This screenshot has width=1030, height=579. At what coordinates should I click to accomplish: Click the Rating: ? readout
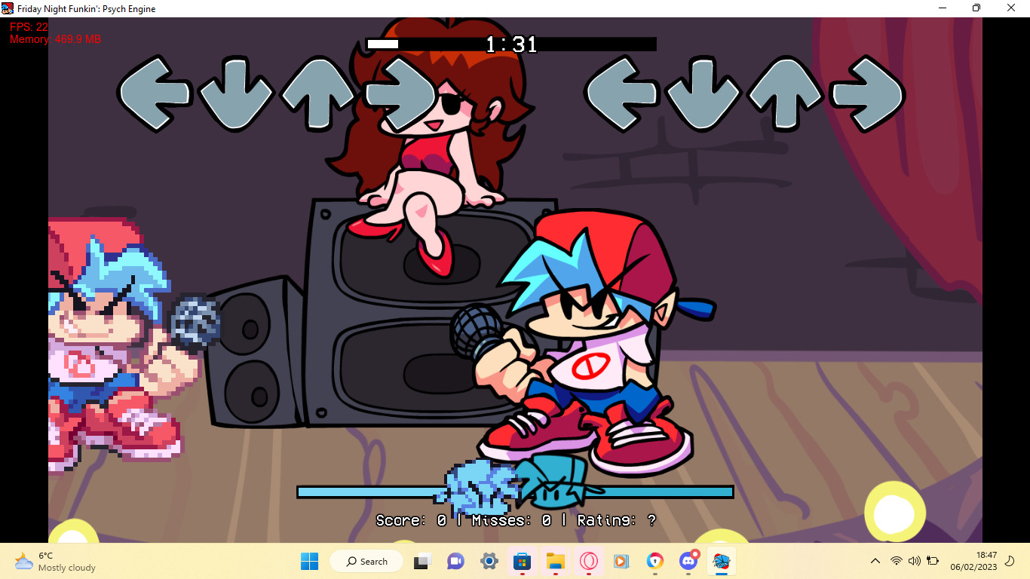[617, 520]
